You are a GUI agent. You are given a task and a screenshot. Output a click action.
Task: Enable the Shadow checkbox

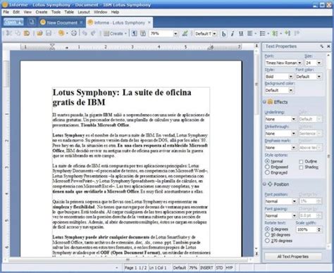coord(301,167)
